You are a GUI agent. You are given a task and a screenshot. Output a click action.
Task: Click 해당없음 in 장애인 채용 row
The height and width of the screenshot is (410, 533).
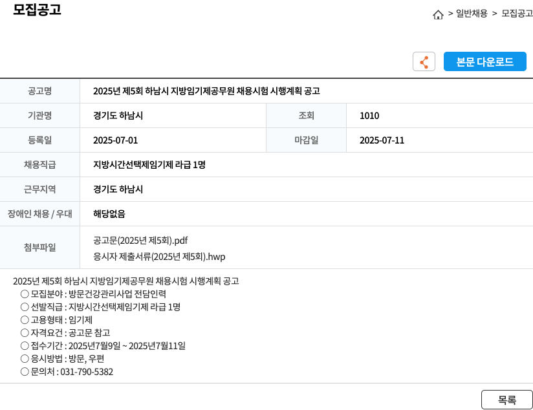click(109, 214)
